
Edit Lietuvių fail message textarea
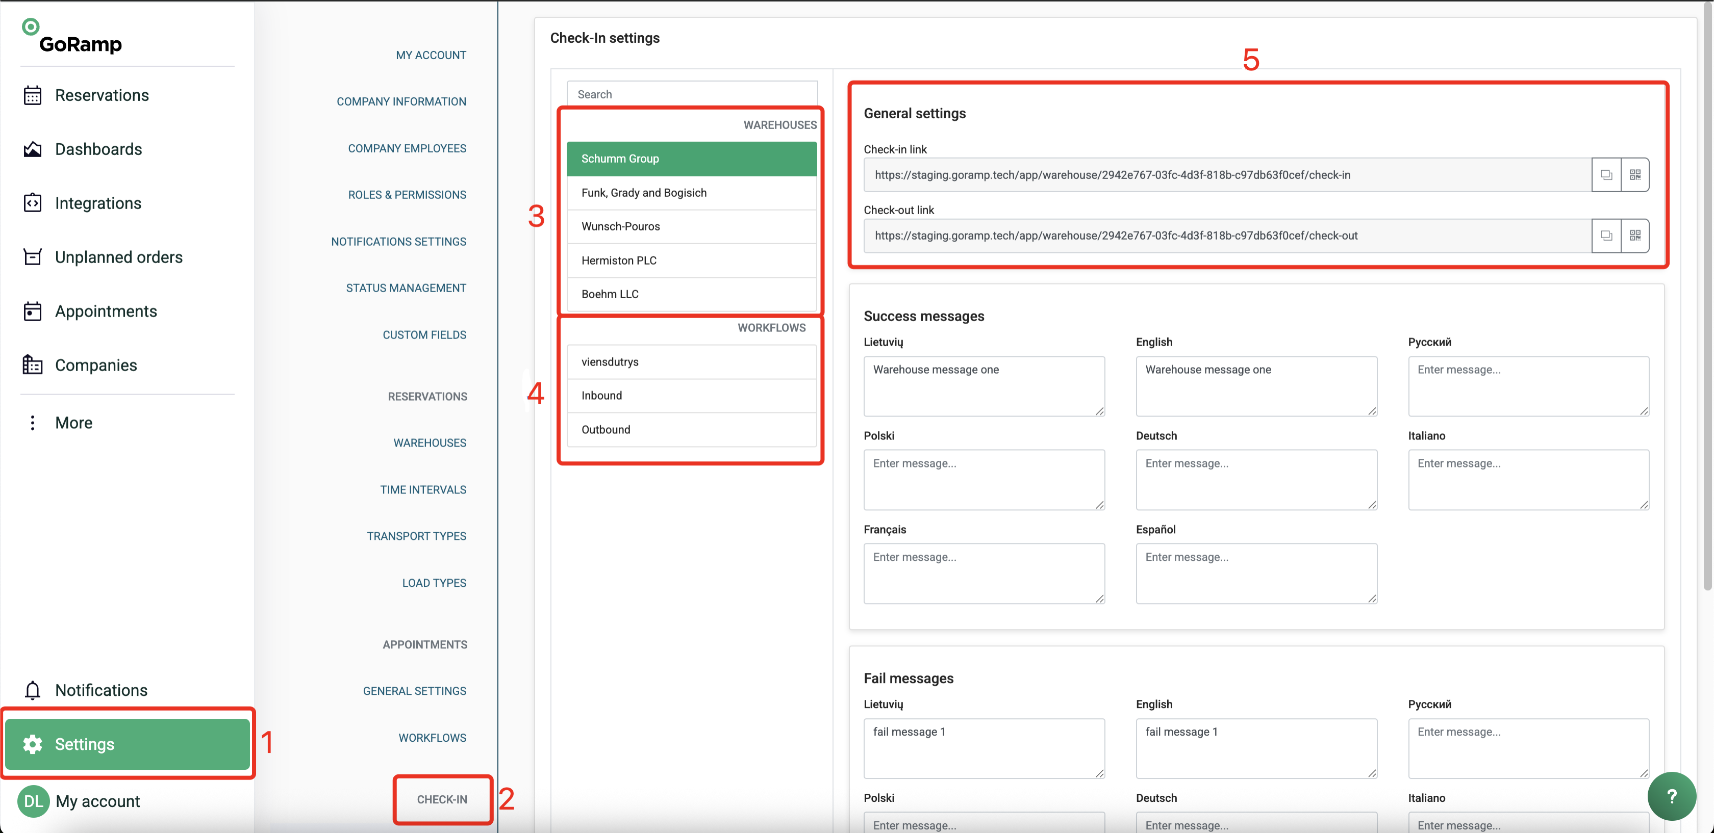tap(984, 748)
